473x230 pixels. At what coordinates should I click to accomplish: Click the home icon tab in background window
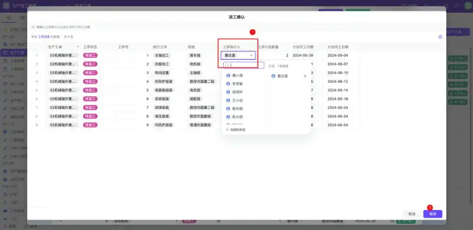[9, 18]
